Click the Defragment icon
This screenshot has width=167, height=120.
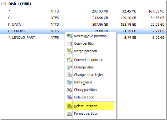[x=69, y=82]
